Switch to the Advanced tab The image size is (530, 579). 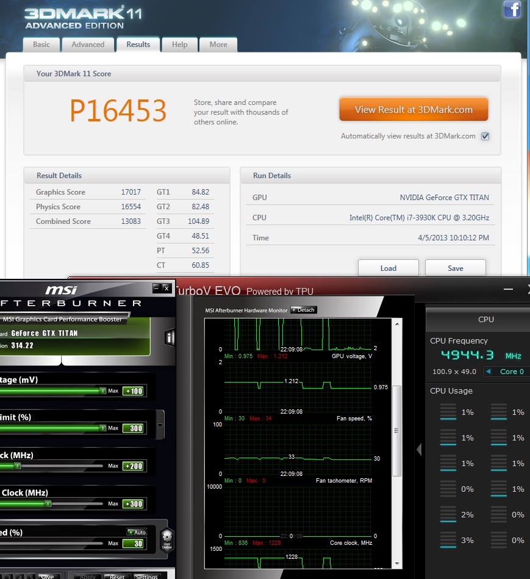pyautogui.click(x=88, y=45)
